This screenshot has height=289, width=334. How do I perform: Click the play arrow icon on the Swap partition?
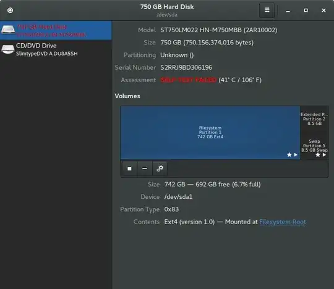point(324,154)
